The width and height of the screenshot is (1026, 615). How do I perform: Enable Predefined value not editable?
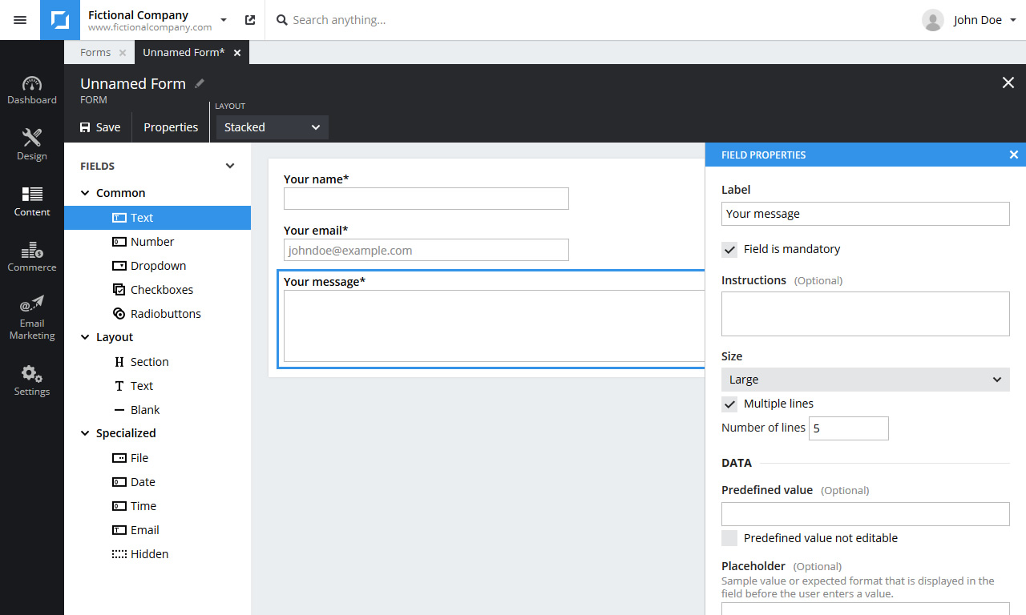729,538
